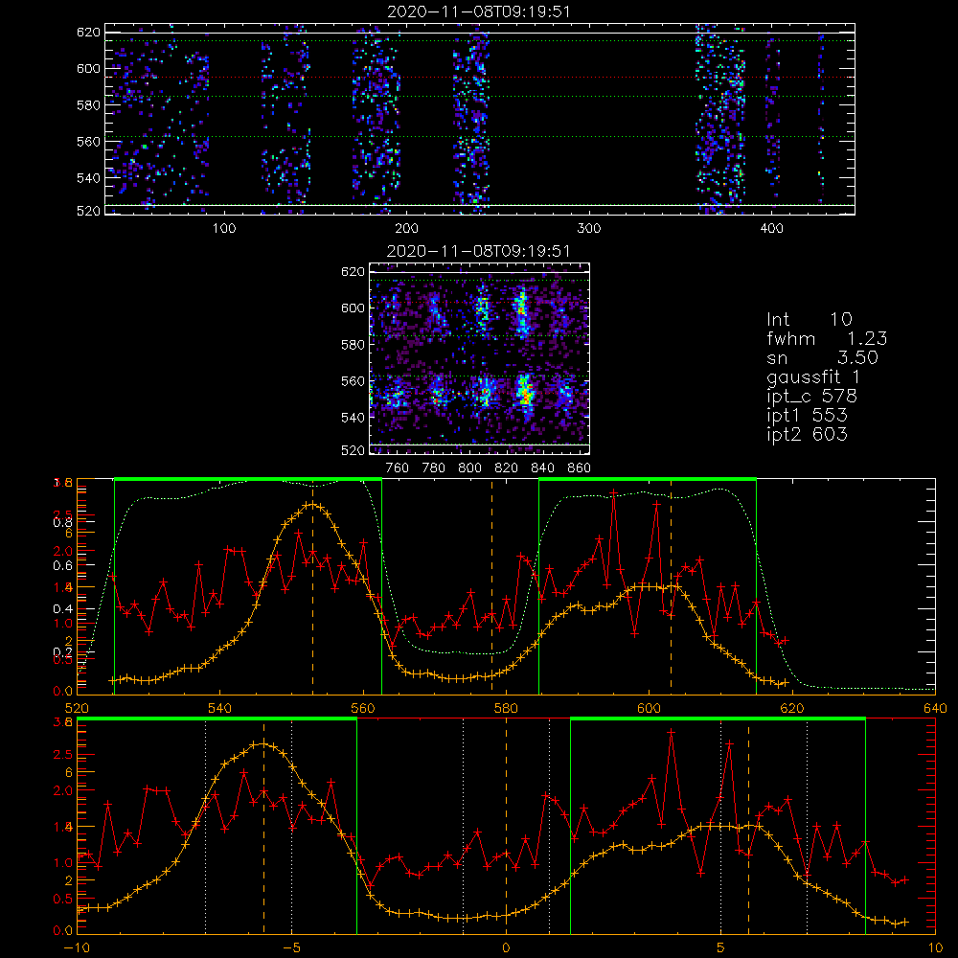
Task: Click the 'ipt2 603' parameter line
Action: pyautogui.click(x=807, y=434)
